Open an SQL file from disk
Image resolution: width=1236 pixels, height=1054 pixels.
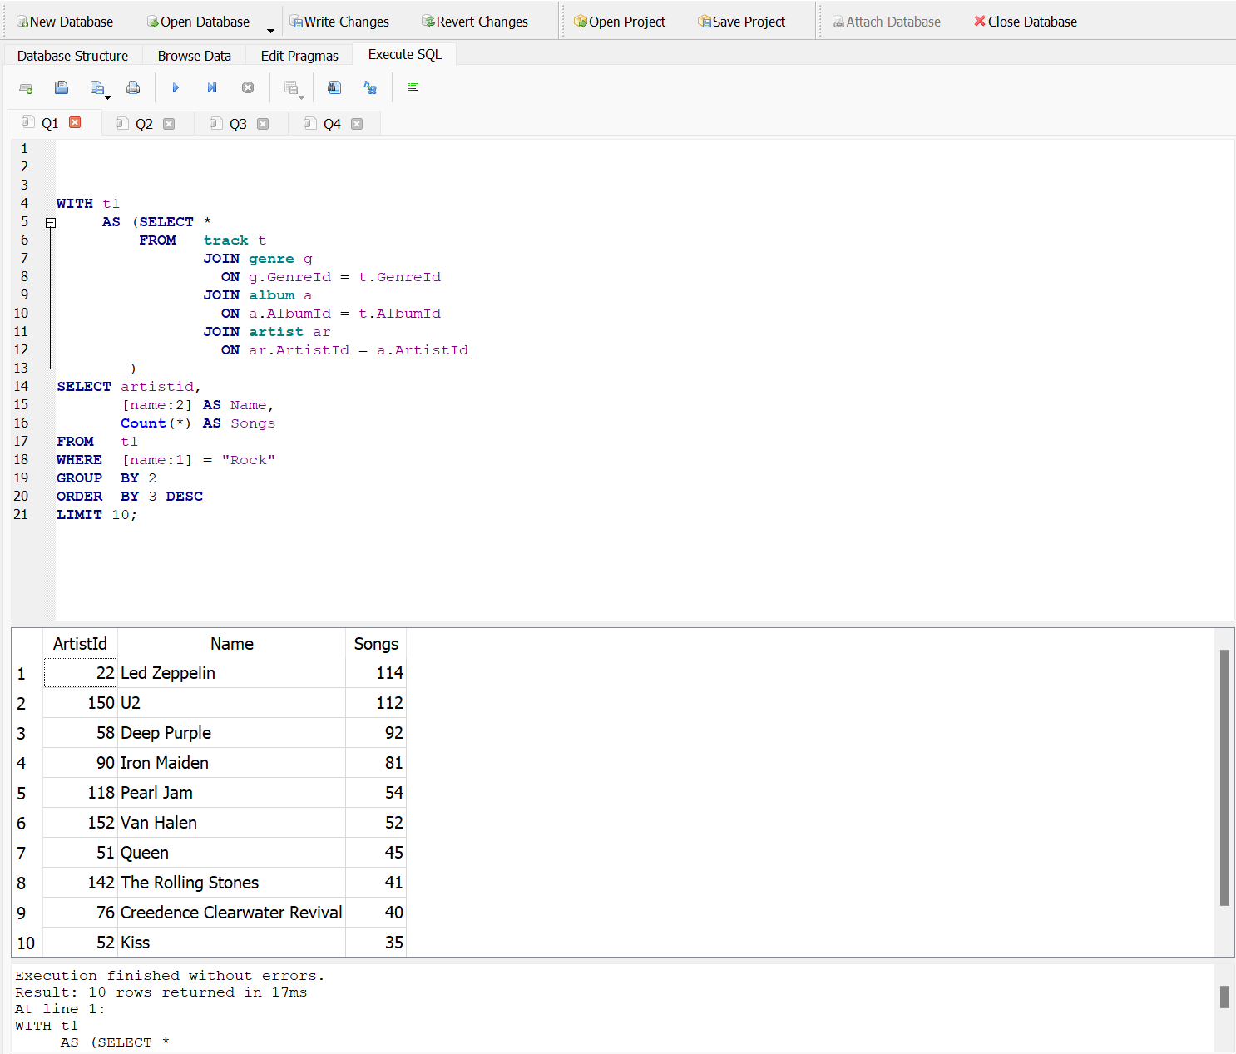[x=62, y=87]
